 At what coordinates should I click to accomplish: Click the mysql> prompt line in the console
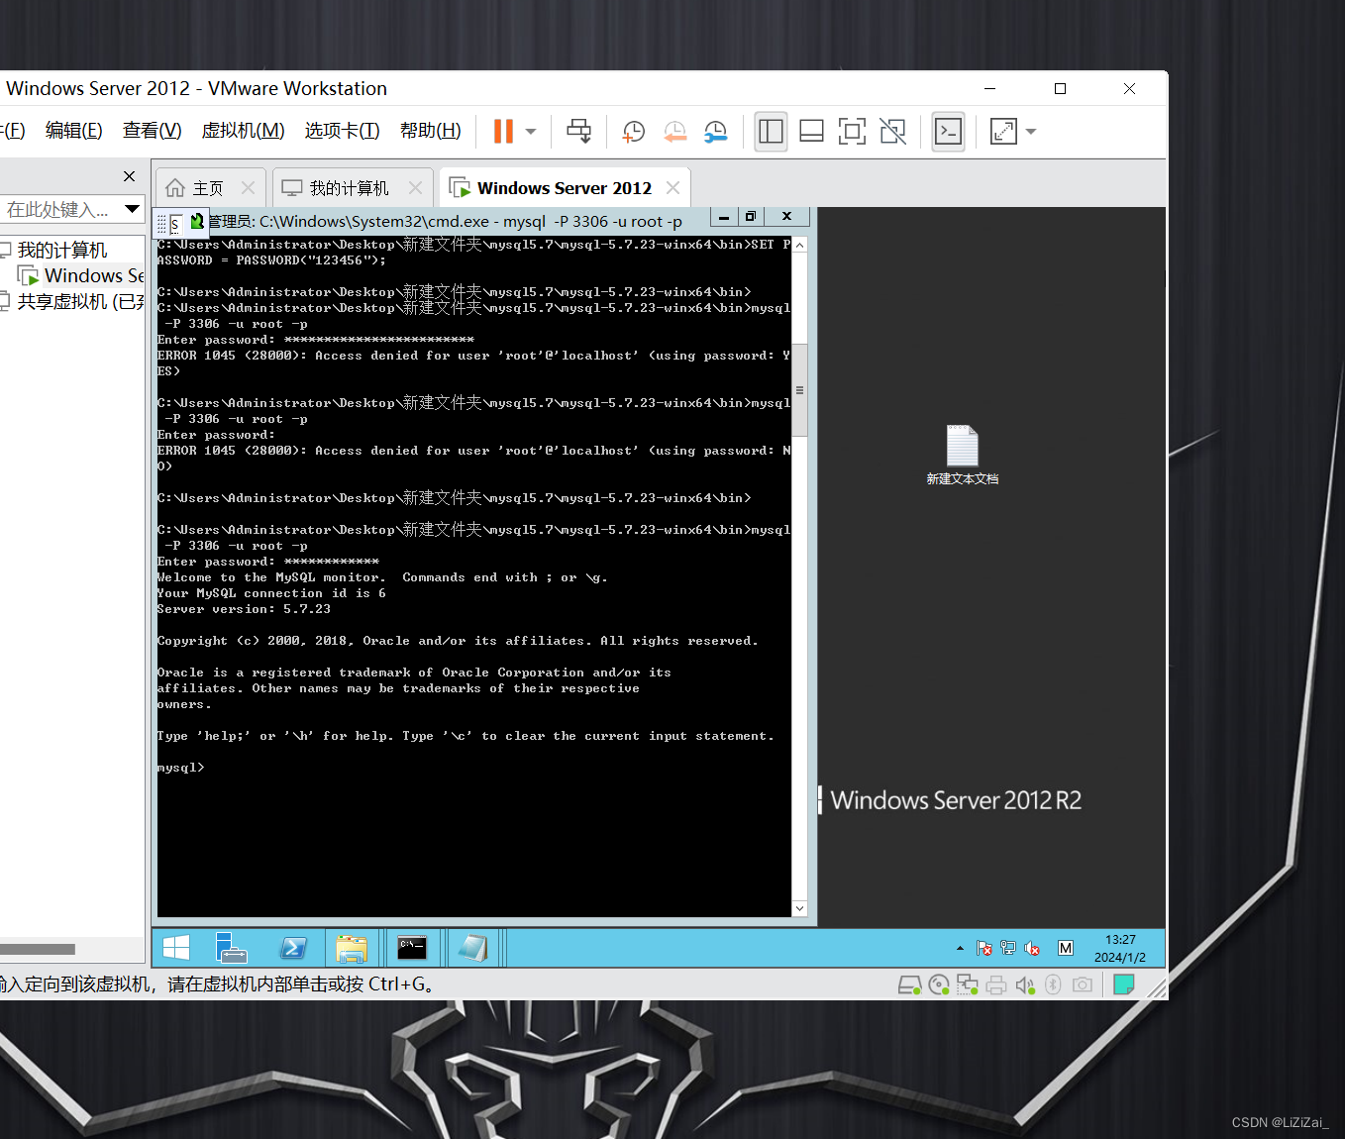(x=181, y=768)
